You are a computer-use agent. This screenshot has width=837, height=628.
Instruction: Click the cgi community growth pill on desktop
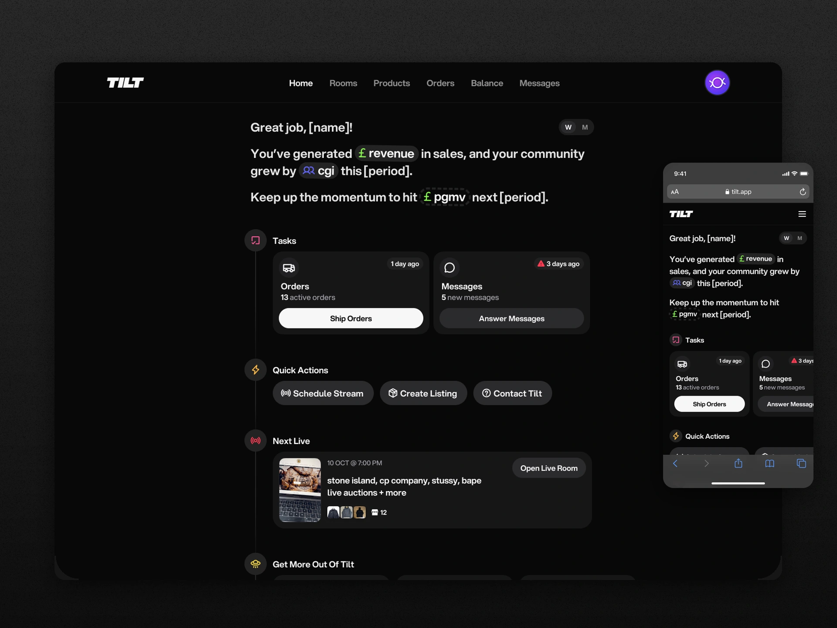point(319,171)
